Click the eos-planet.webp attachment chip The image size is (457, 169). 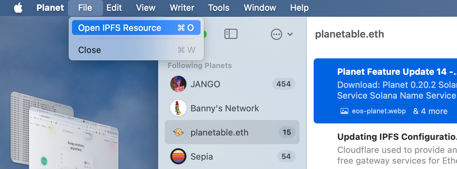[373, 111]
